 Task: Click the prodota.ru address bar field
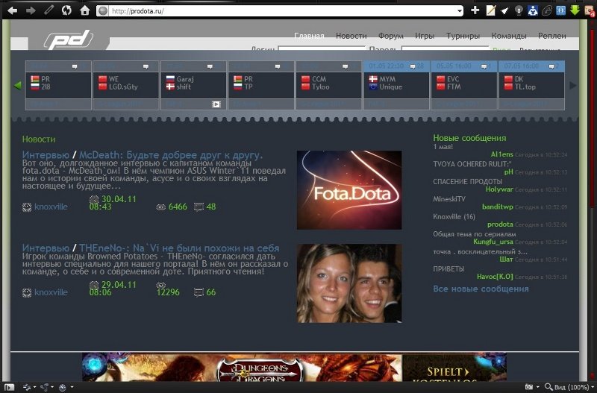[276, 11]
